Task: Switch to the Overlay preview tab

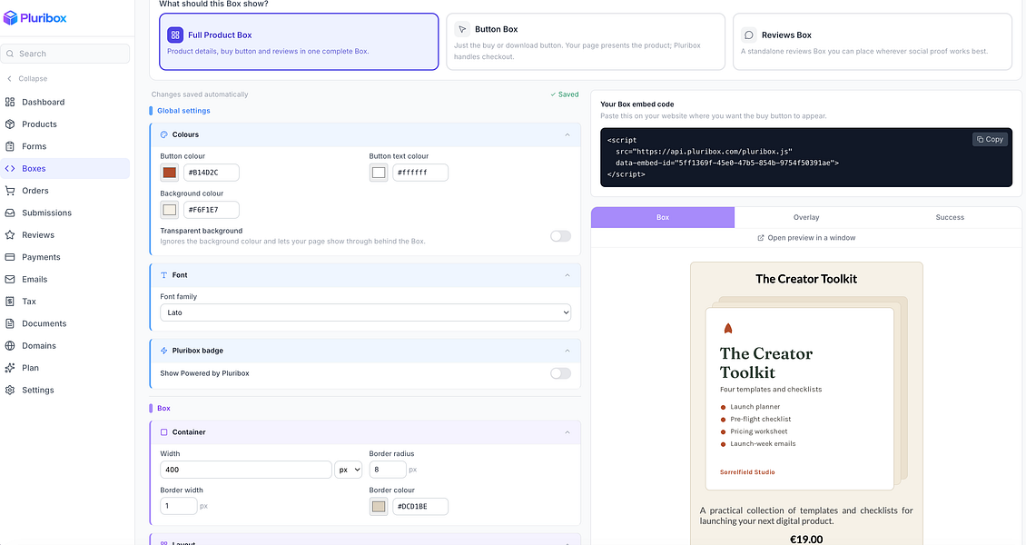Action: [x=806, y=217]
